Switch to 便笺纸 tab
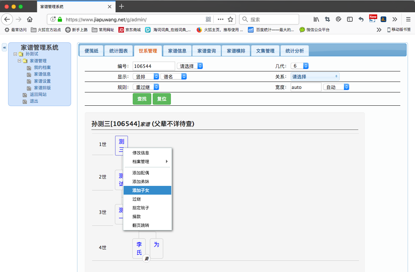This screenshot has height=272, width=415. [x=91, y=51]
